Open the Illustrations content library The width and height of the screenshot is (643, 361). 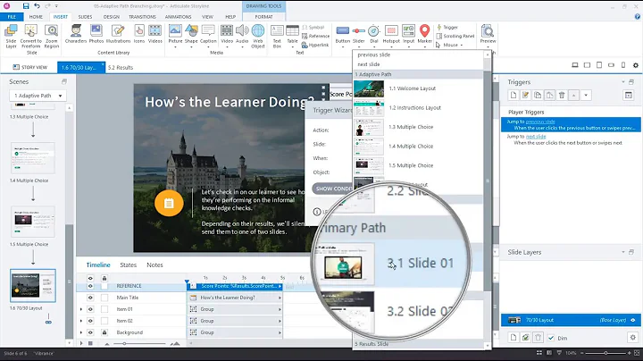[118, 34]
